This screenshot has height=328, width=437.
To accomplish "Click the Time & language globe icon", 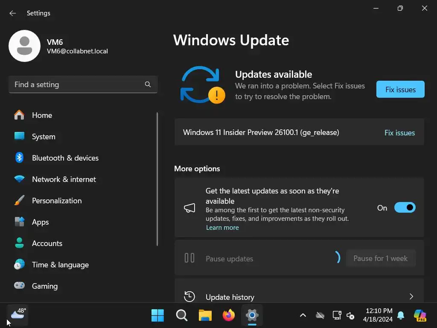I will coord(19,264).
